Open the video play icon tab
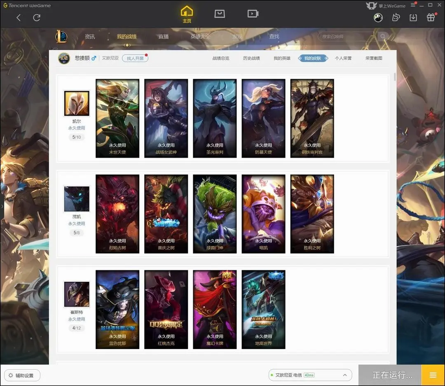Screen dimensions: 445x386 (253, 14)
